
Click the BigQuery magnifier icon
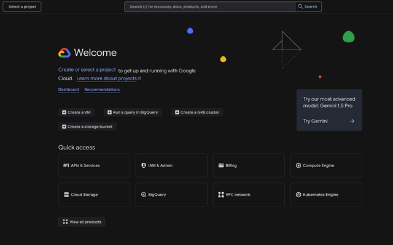(x=144, y=195)
